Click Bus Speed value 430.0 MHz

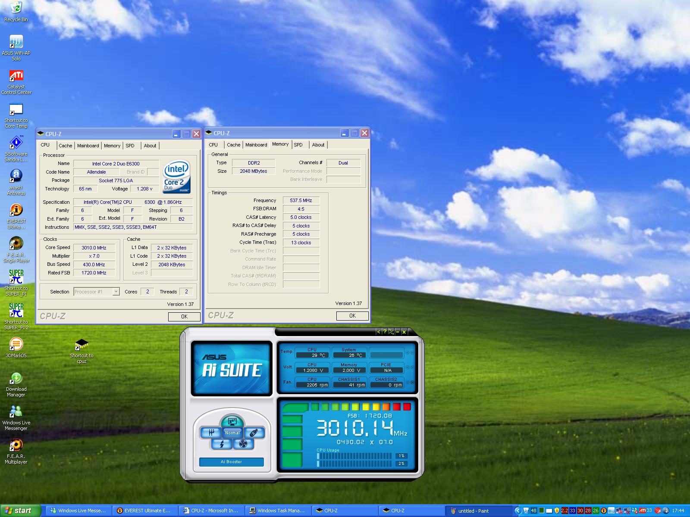pos(94,265)
